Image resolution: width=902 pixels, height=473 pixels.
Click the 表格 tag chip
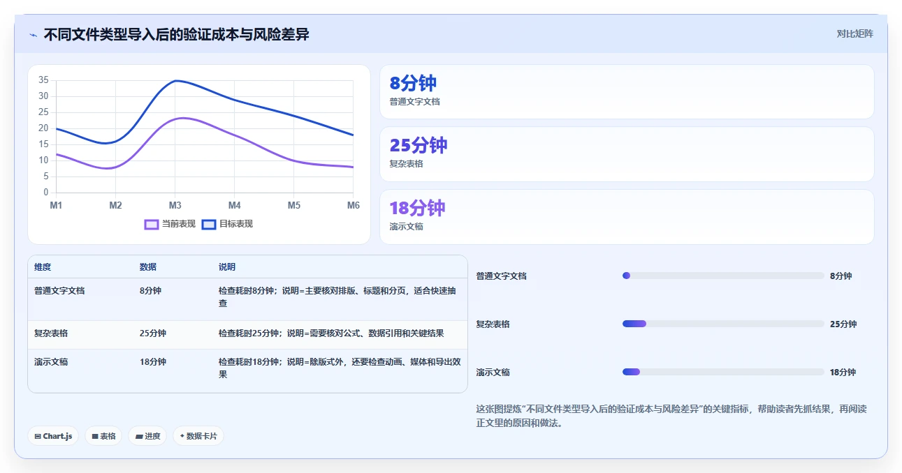coord(103,436)
